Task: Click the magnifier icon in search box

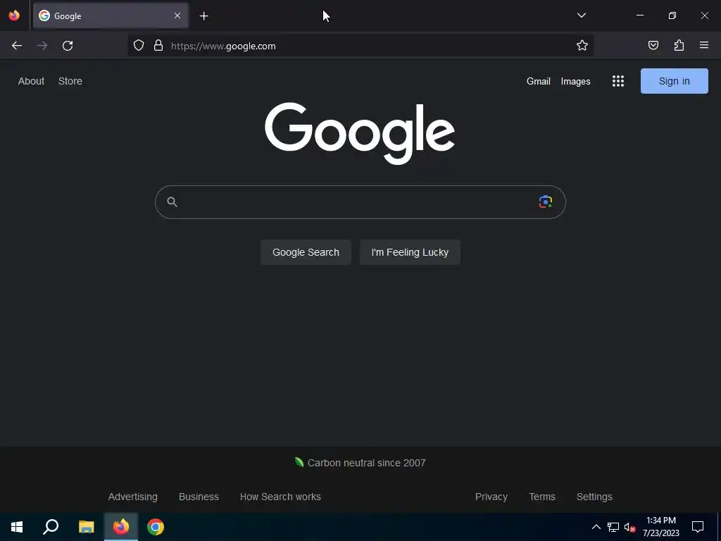Action: pos(172,201)
